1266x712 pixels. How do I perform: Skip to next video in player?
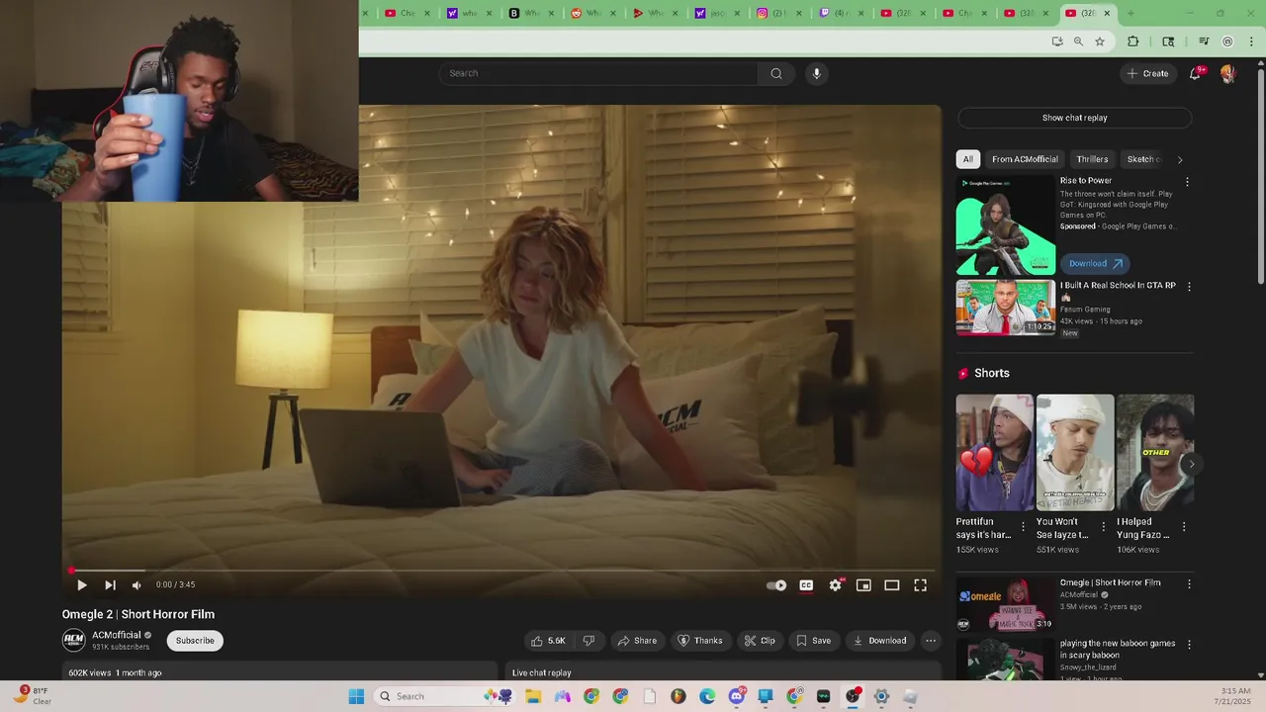(x=110, y=585)
